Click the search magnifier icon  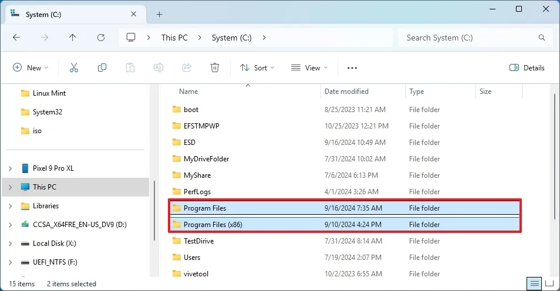542,38
